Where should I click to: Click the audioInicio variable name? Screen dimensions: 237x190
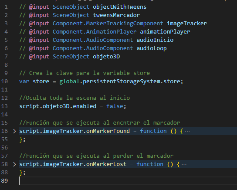point(155,40)
